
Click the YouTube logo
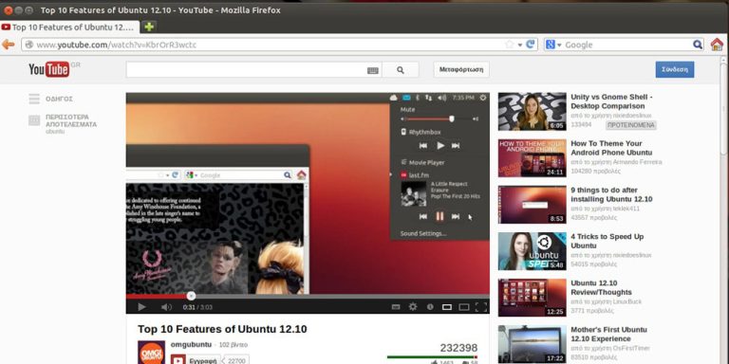49,69
